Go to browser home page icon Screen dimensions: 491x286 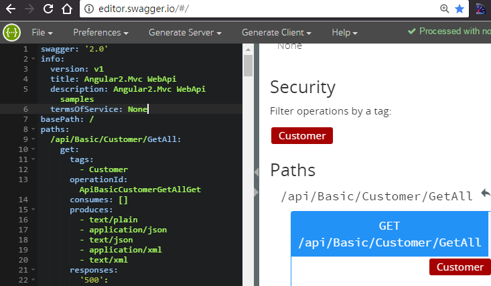(67, 9)
